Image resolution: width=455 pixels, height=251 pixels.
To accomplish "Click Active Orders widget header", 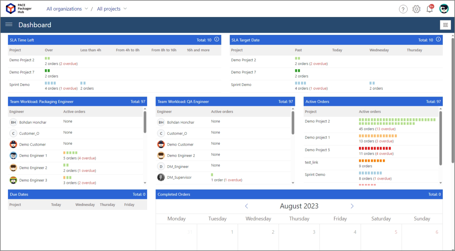I will pos(373,101).
